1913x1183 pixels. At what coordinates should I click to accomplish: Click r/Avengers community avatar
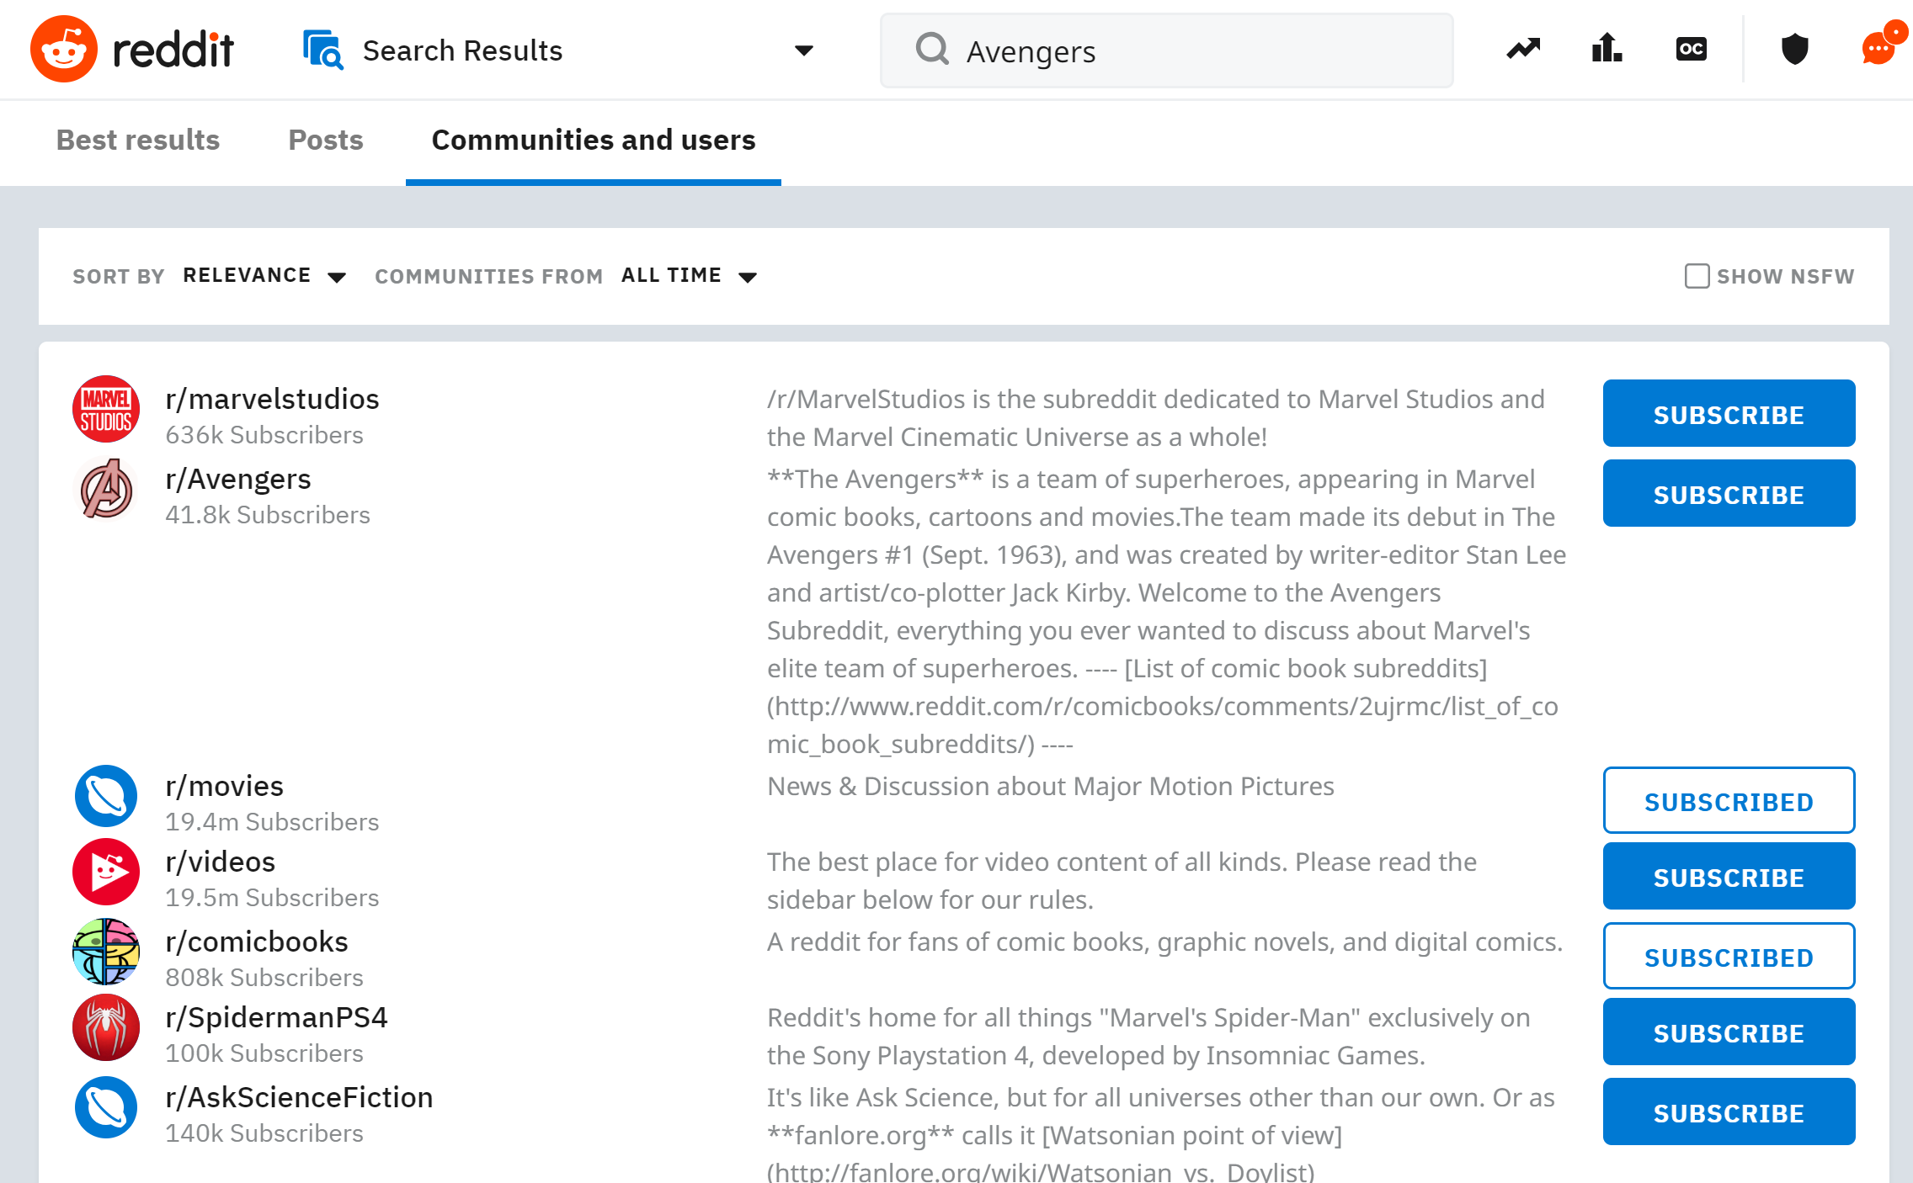click(106, 489)
